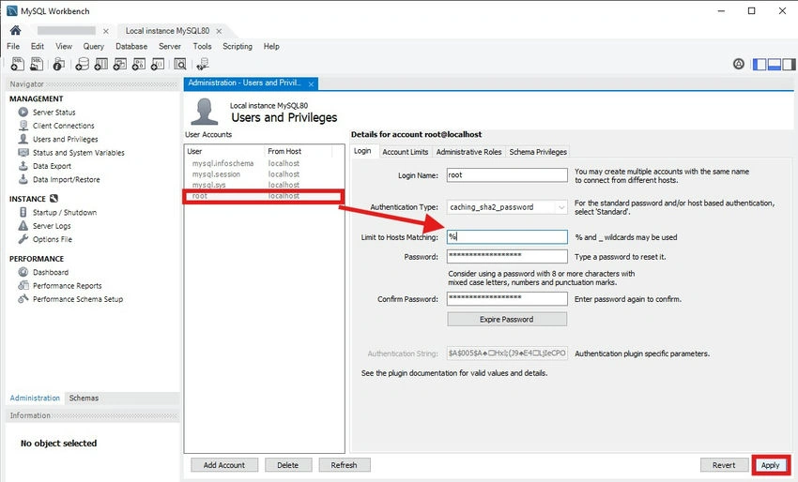The image size is (798, 482).
Task: Create new schema icon in toolbar
Action: pyautogui.click(x=82, y=64)
